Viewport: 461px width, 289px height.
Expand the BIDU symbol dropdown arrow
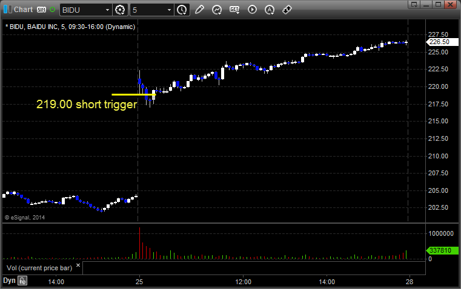point(107,10)
